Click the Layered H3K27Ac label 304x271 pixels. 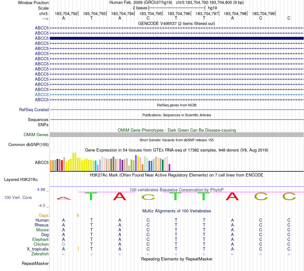tap(21, 180)
